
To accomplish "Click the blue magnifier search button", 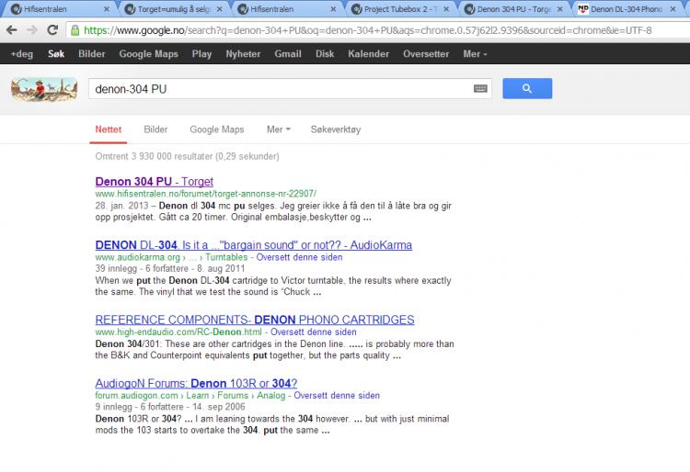I will click(x=527, y=89).
